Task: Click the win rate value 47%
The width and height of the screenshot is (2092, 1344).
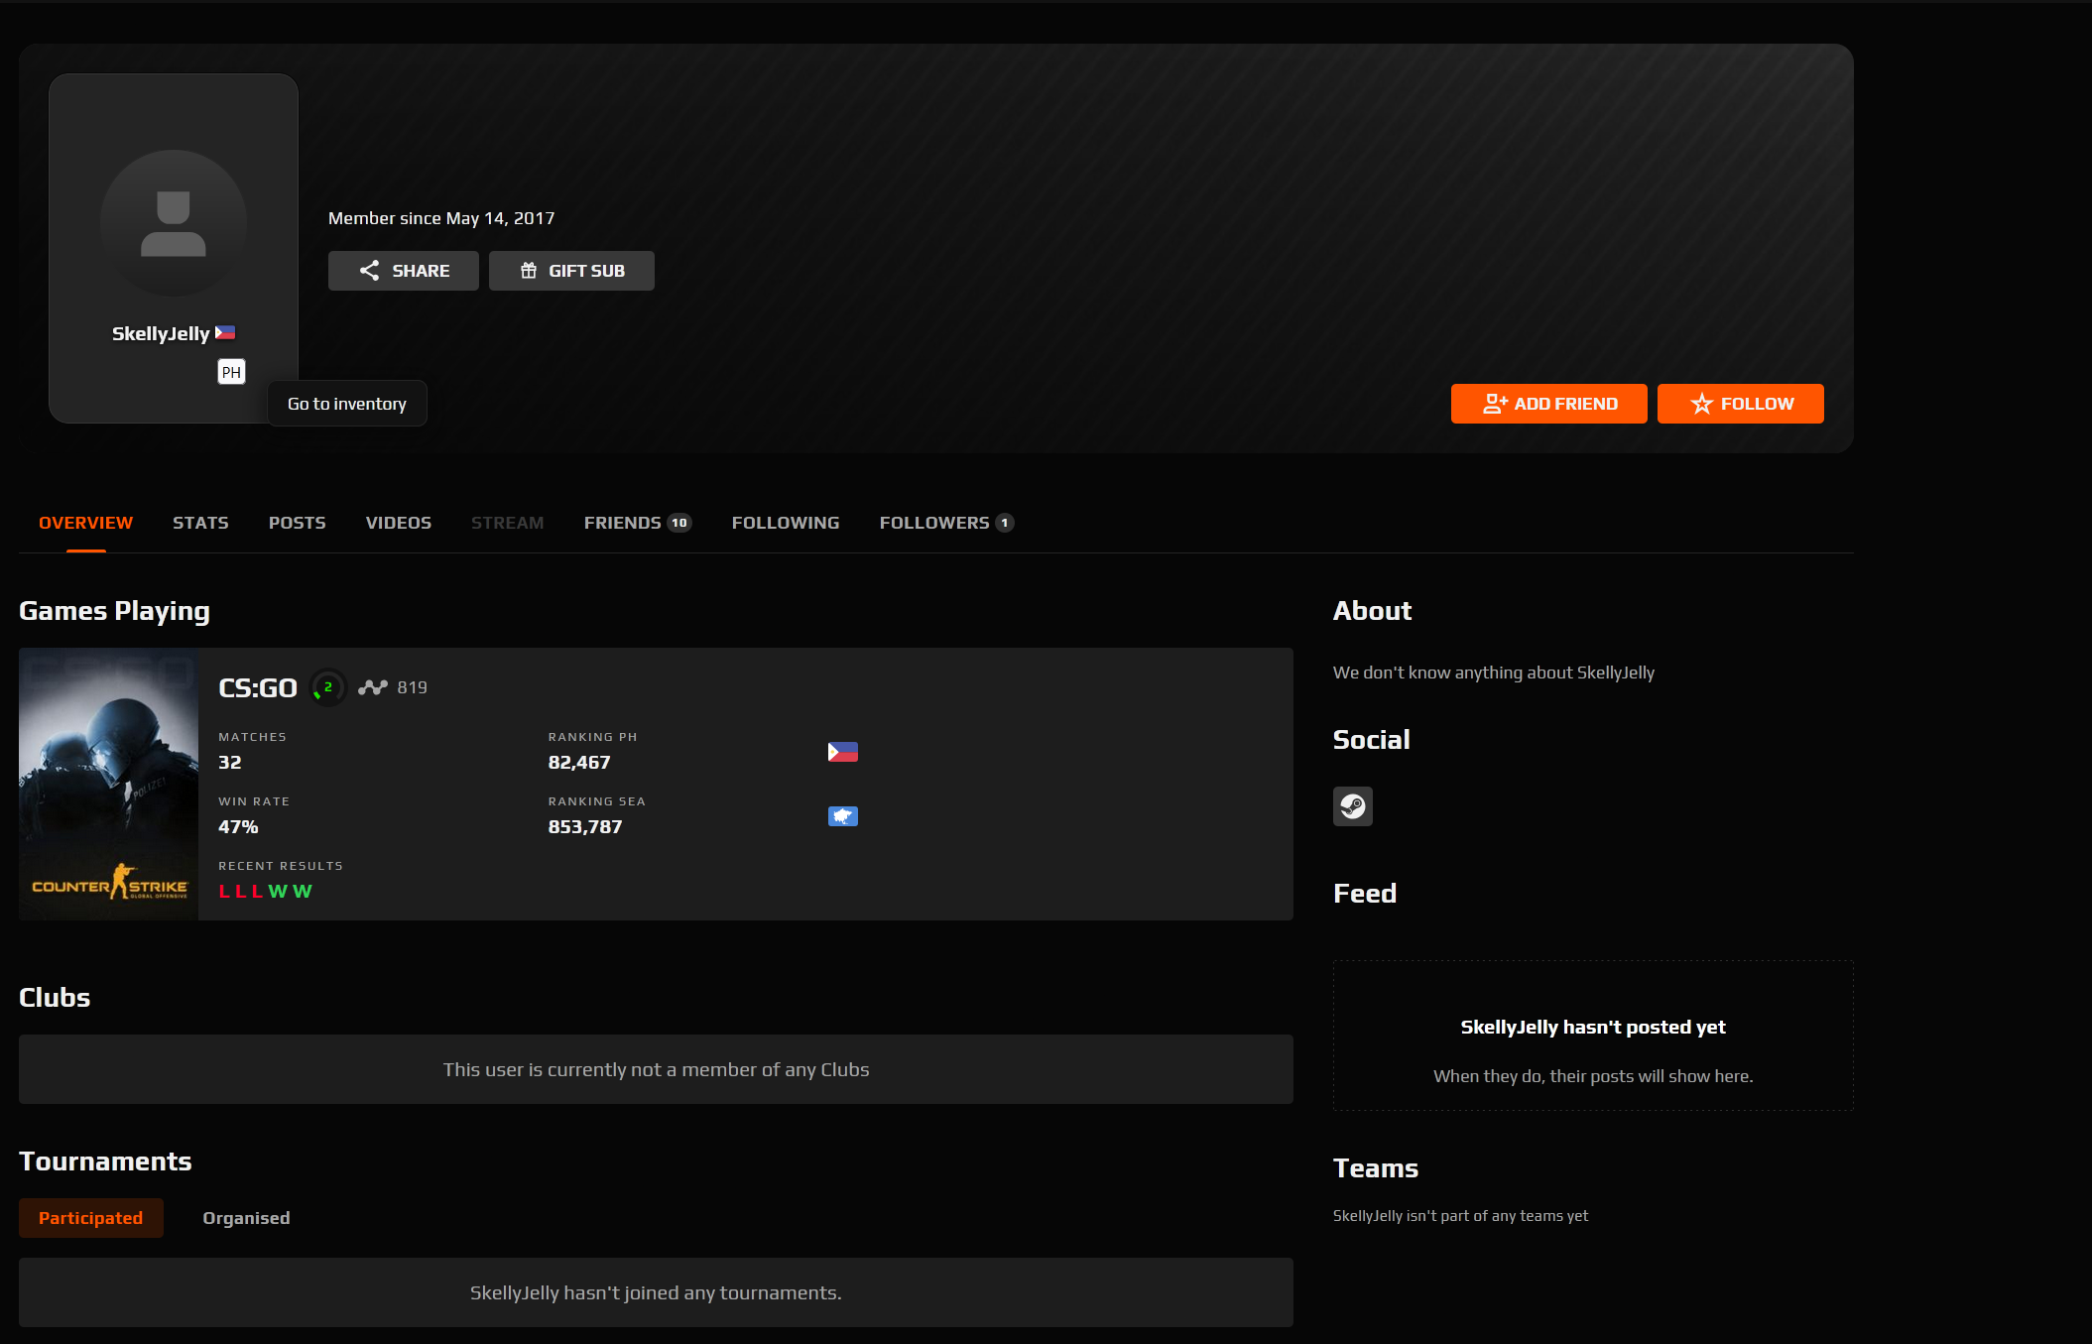Action: click(238, 827)
